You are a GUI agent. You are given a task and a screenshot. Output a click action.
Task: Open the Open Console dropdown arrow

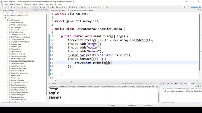[x=153, y=84]
